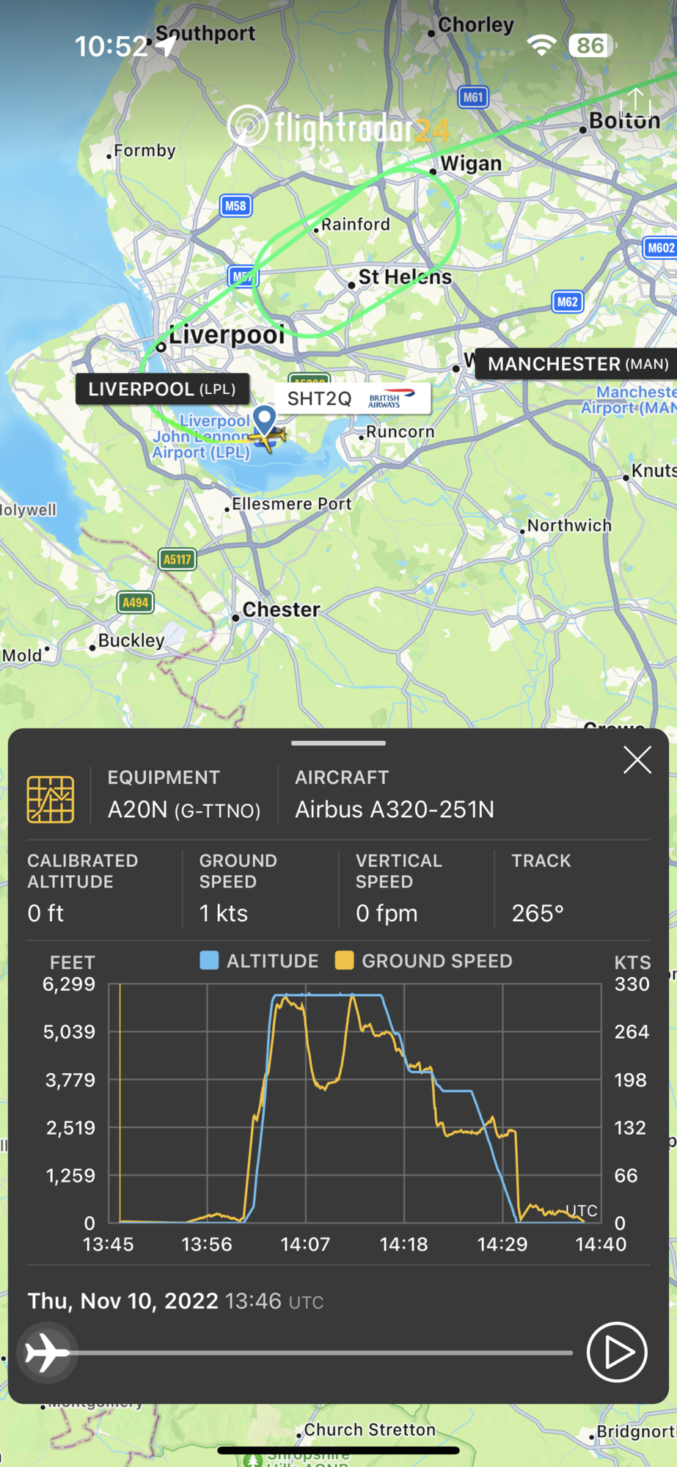Close the flight details panel
This screenshot has width=677, height=1467.
point(637,760)
